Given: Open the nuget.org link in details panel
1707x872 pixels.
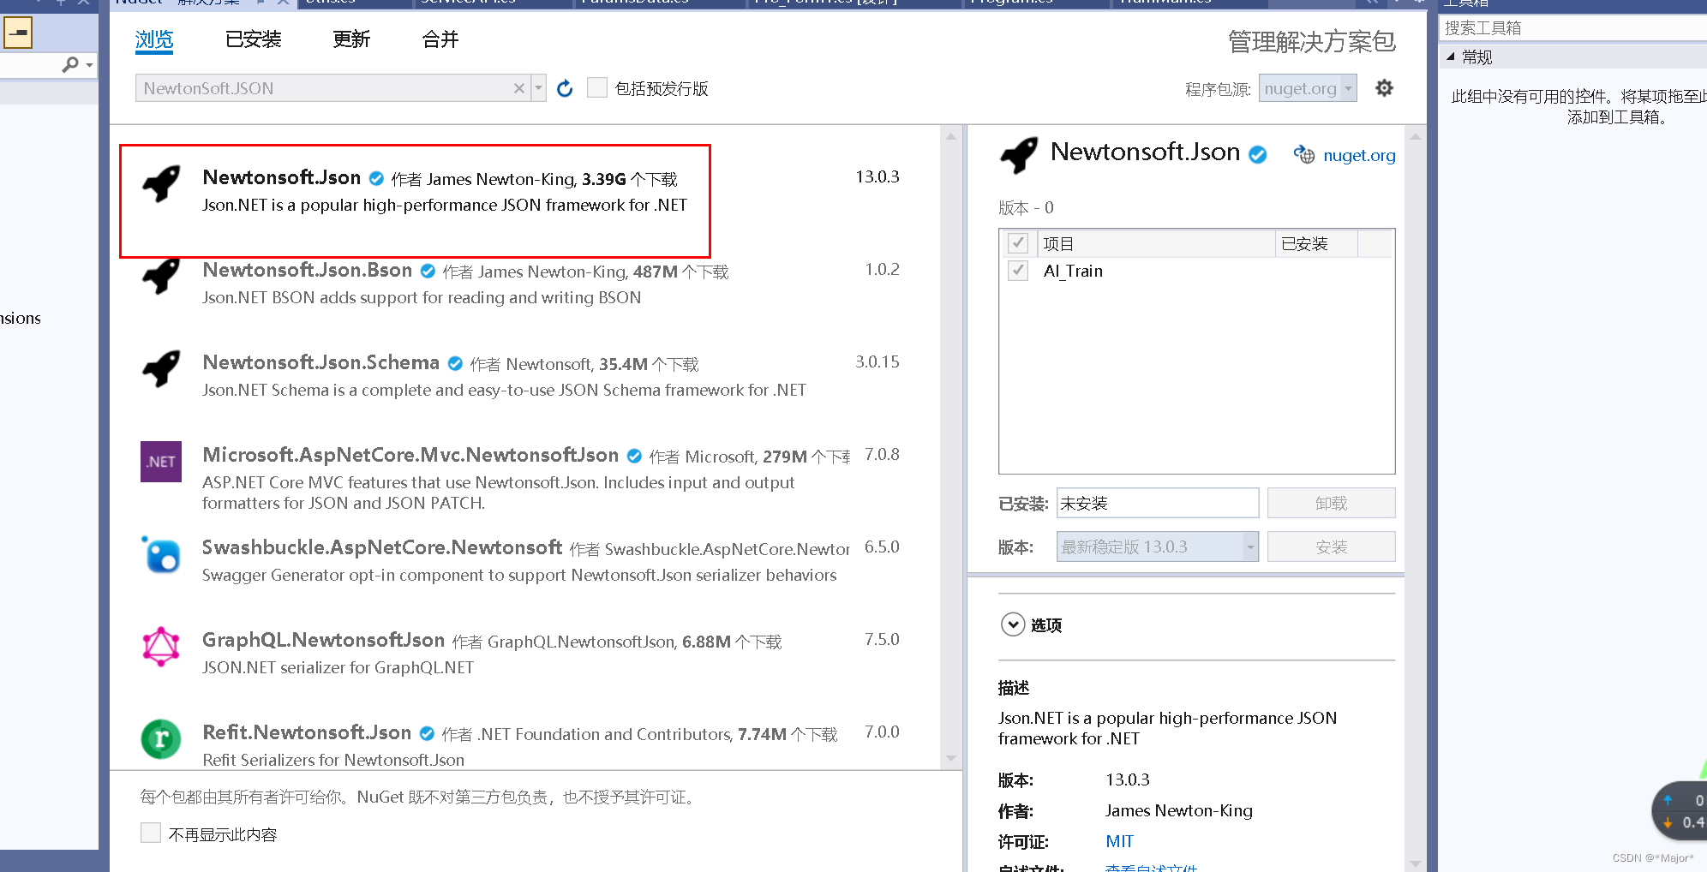Looking at the screenshot, I should (1359, 155).
